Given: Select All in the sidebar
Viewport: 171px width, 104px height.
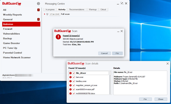Looking at the screenshot, I should click(x=21, y=10).
